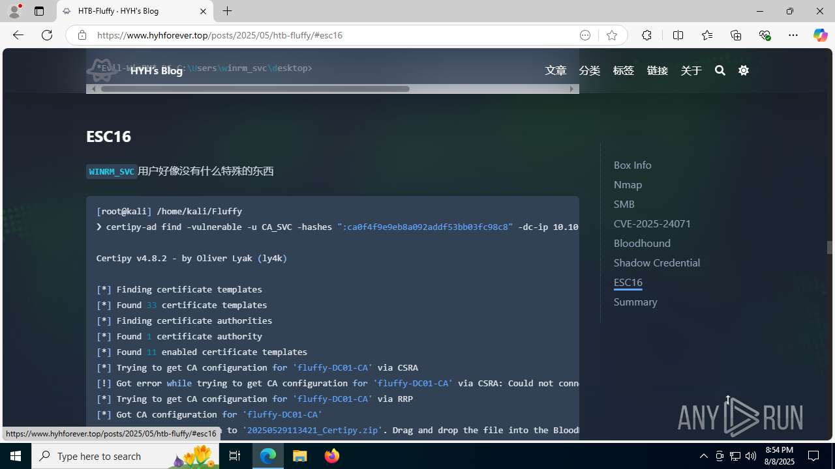Click the address bar URL
Screen dimensions: 835x469
pos(220,35)
